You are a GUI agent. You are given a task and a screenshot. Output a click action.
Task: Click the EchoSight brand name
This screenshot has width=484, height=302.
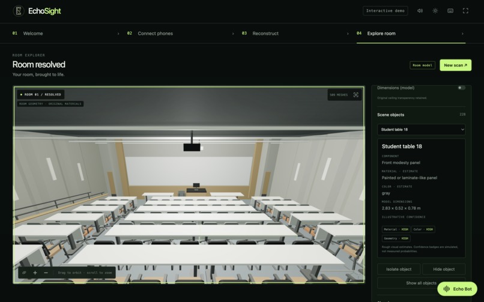pos(44,11)
